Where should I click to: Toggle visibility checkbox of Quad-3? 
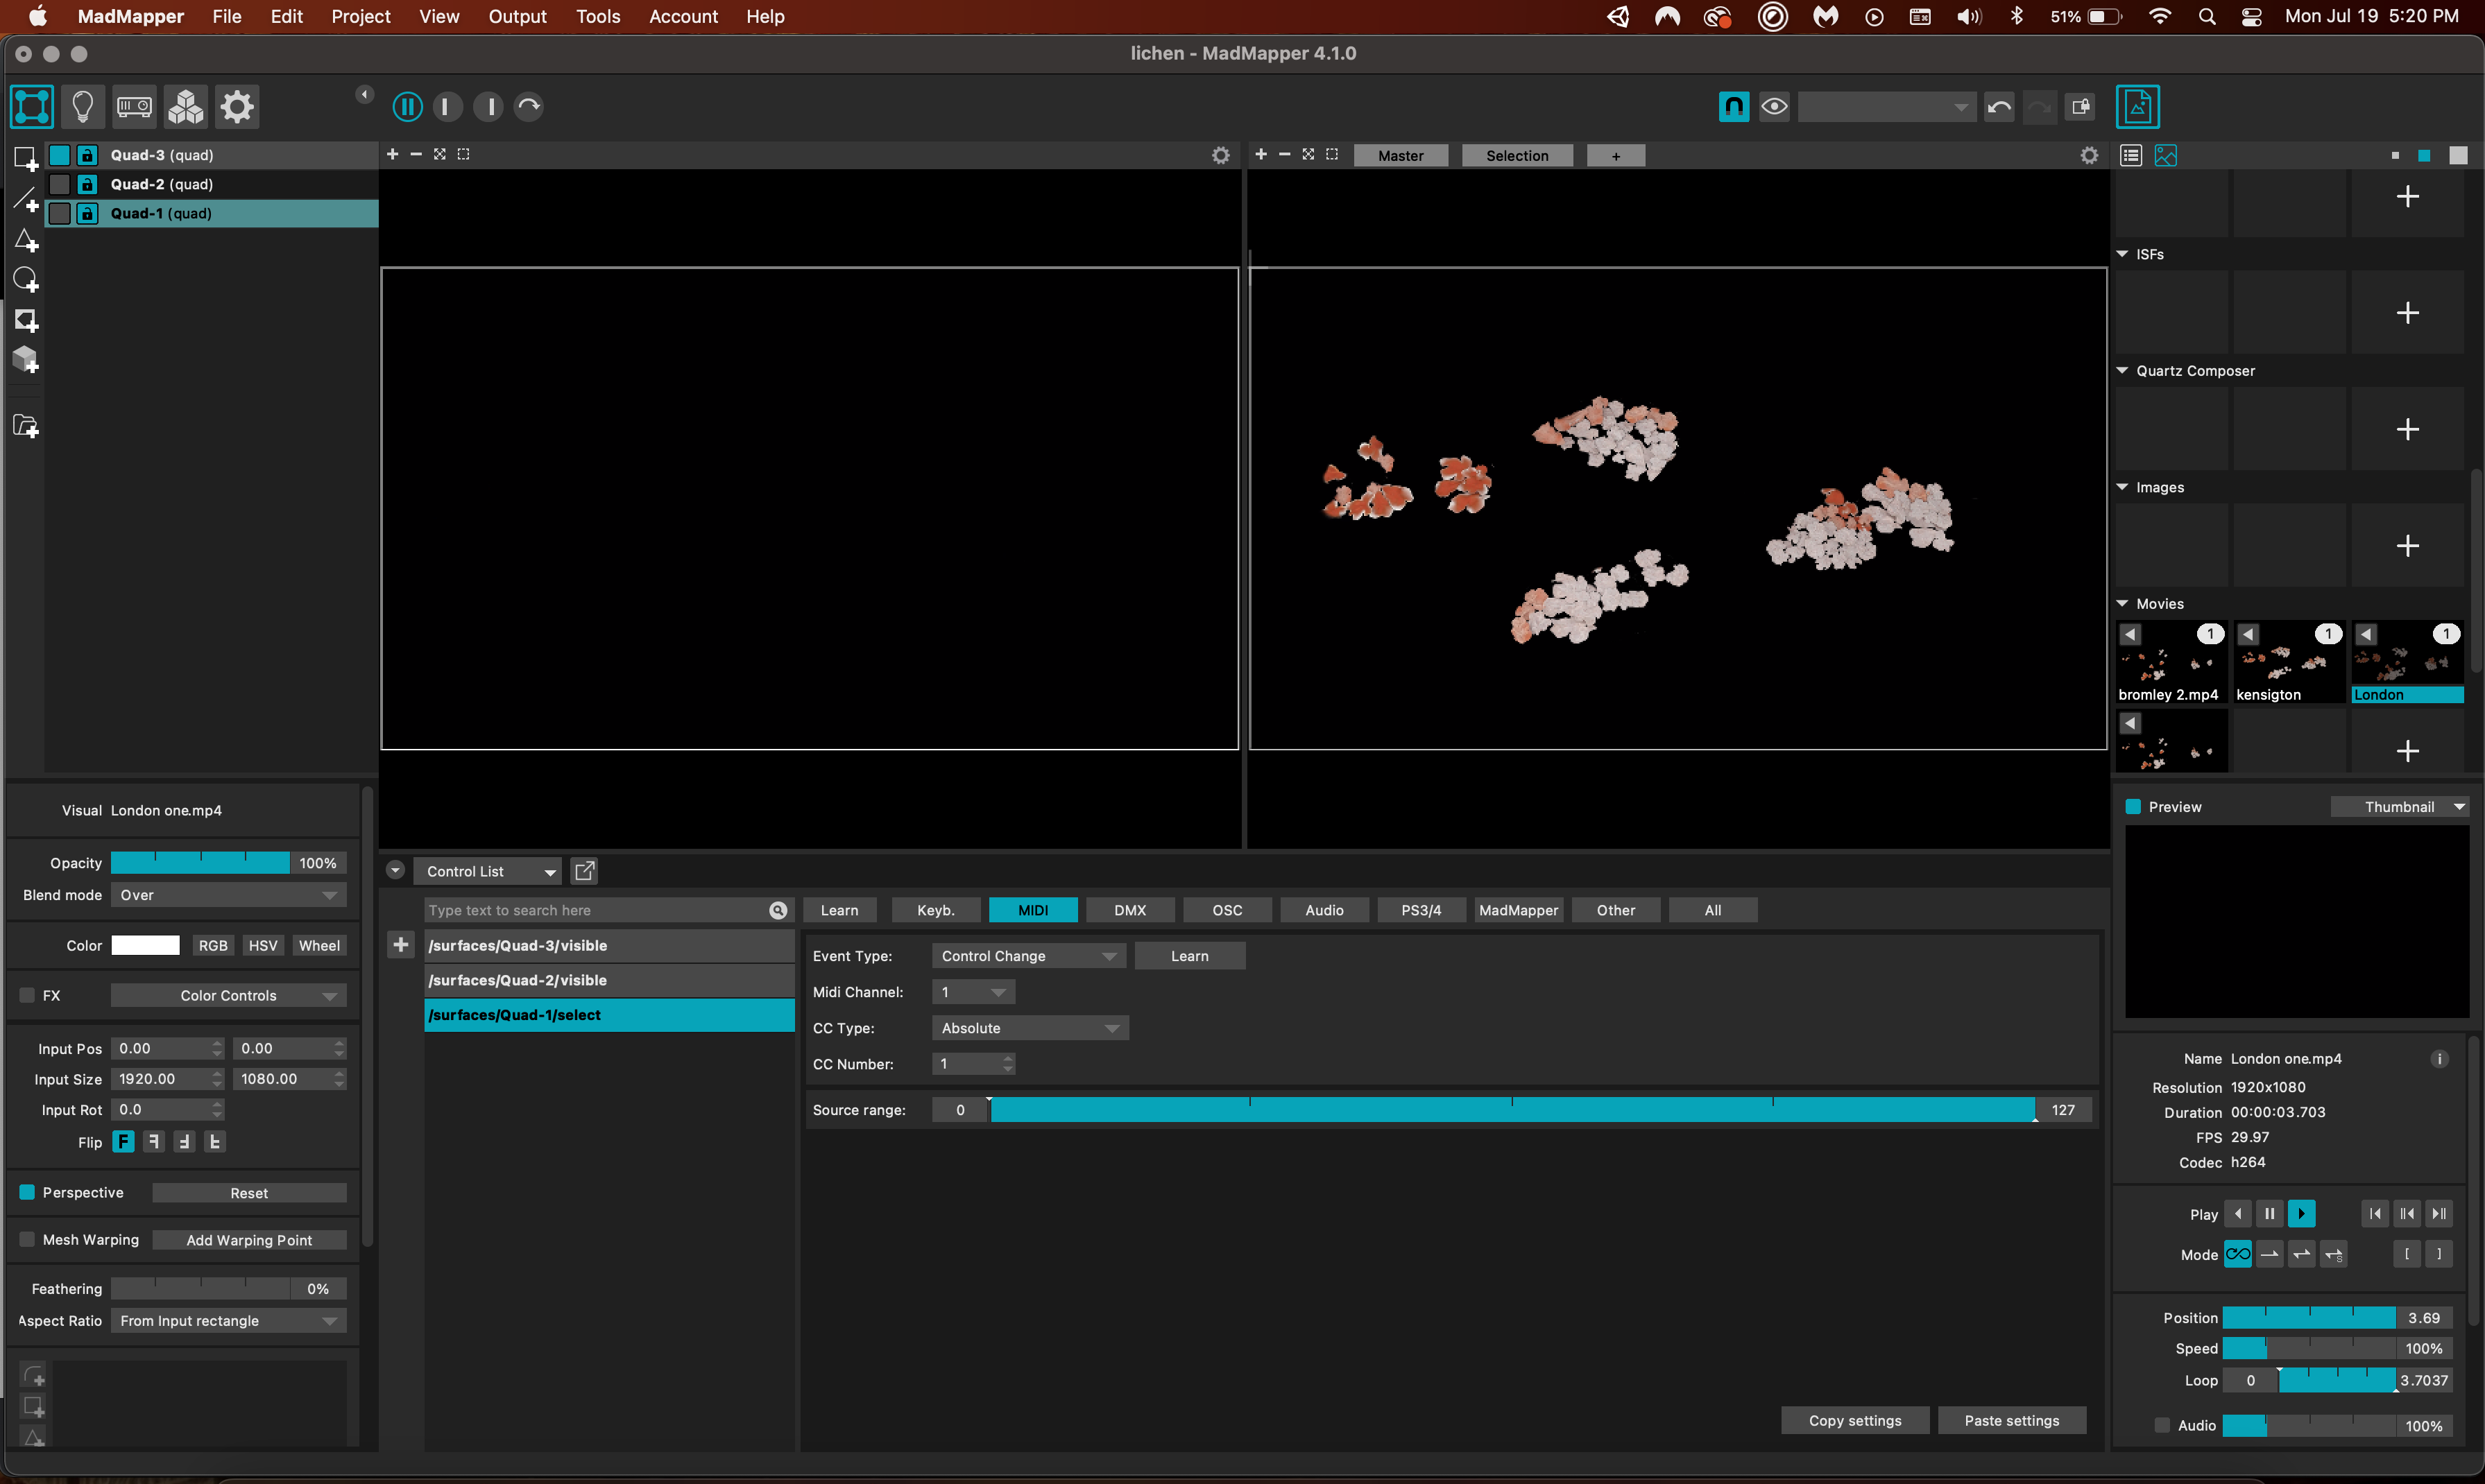[60, 155]
